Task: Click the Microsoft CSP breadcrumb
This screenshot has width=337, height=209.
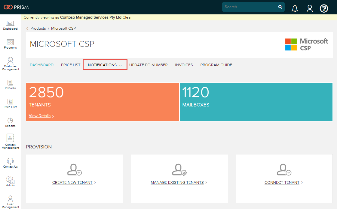Action: 63,28
